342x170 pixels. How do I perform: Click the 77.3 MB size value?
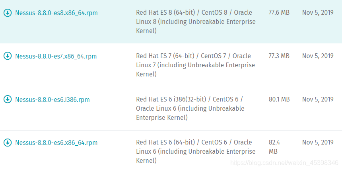point(279,56)
